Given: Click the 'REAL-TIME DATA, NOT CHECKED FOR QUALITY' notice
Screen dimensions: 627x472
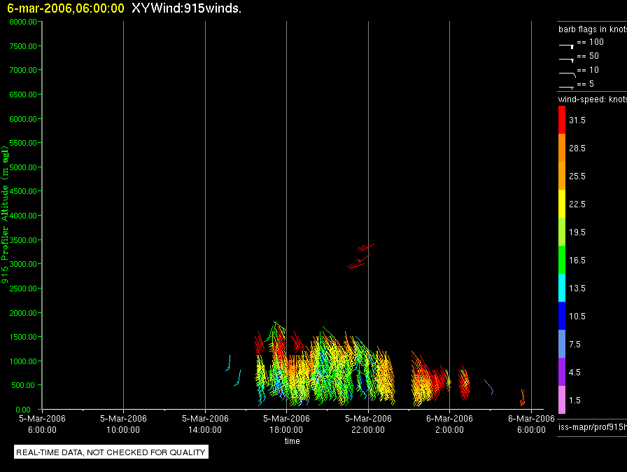Looking at the screenshot, I should pyautogui.click(x=111, y=452).
